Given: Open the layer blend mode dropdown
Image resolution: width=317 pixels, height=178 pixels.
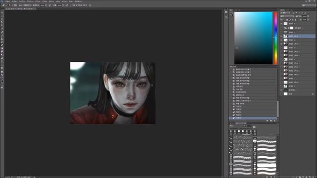Looking at the screenshot, I should [287, 16].
